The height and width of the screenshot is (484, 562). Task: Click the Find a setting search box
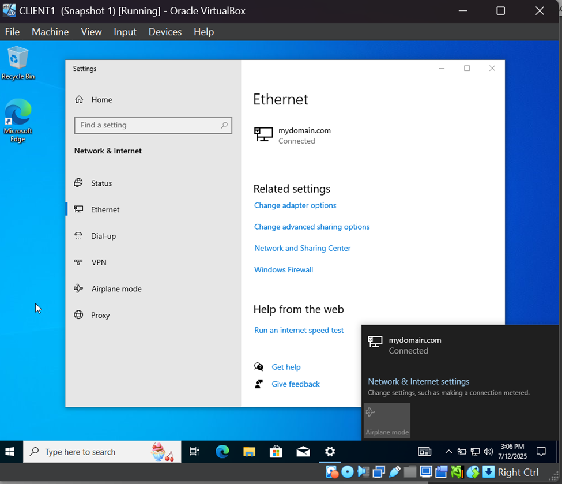pos(153,125)
